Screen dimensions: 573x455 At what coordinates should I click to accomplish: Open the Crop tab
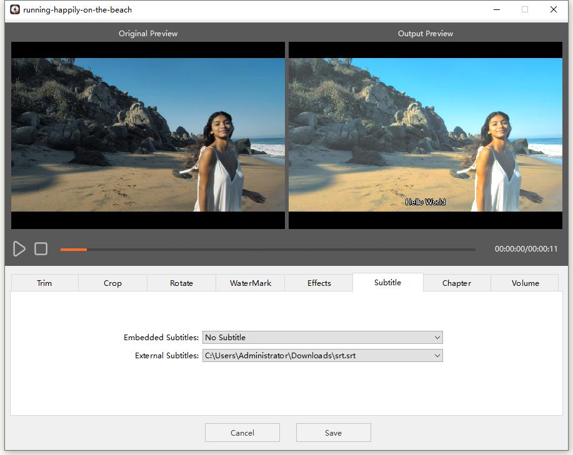[x=112, y=283]
